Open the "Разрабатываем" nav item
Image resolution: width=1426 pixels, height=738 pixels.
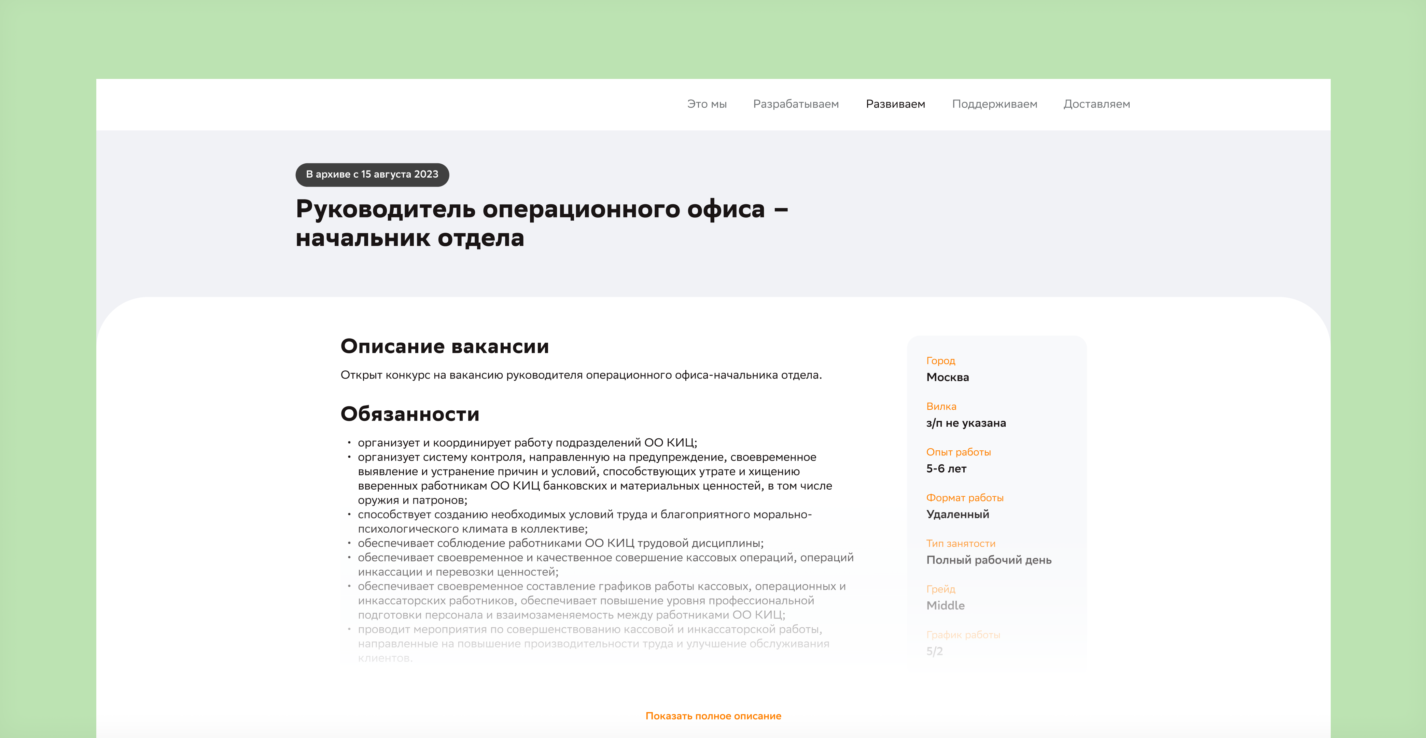click(796, 104)
